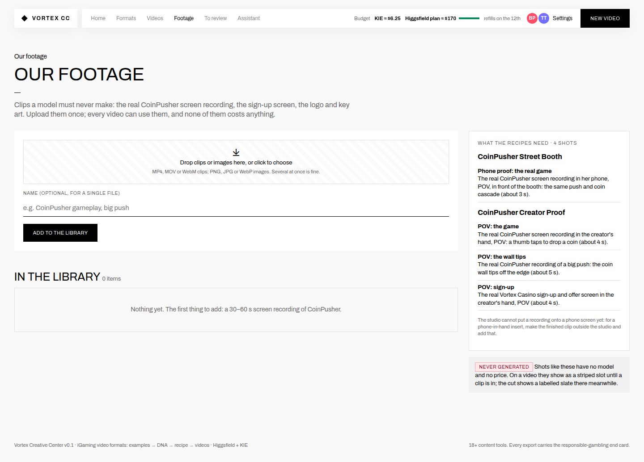
Task: Open the BP user avatar
Action: click(532, 18)
